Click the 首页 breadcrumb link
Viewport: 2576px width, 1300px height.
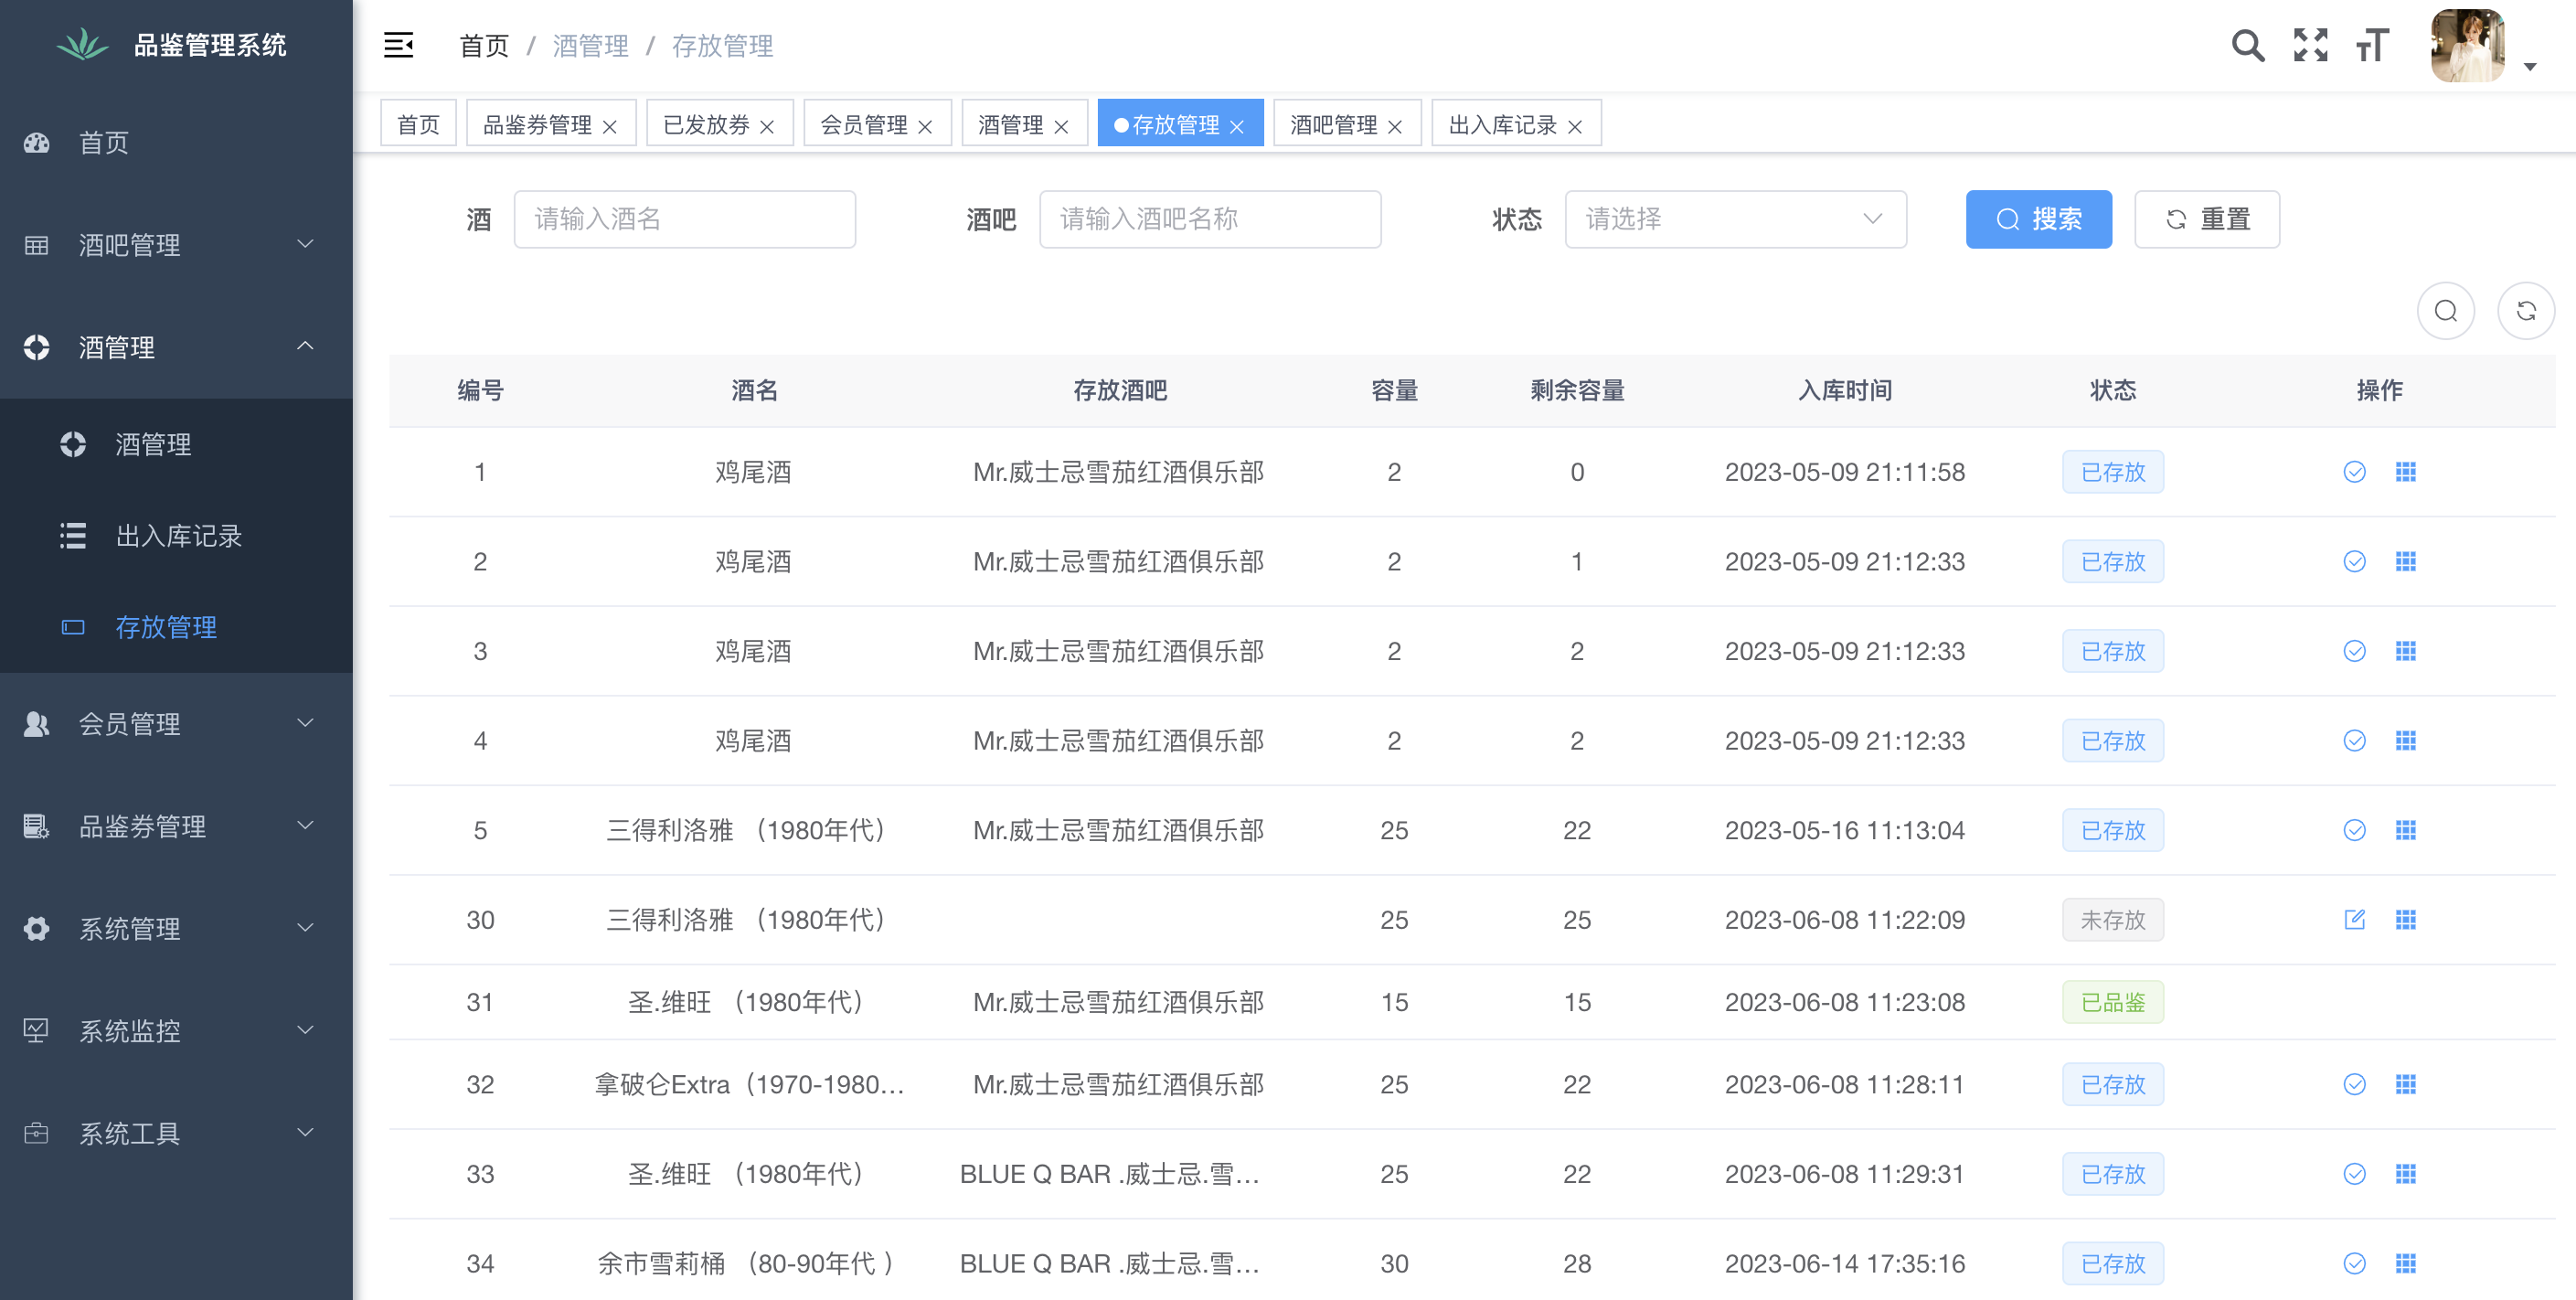(484, 46)
